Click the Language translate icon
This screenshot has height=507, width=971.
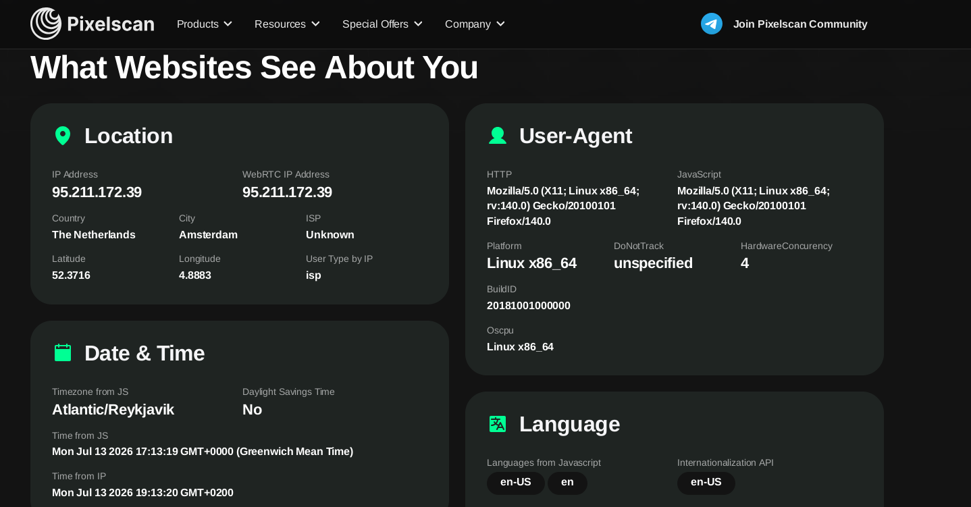click(498, 424)
